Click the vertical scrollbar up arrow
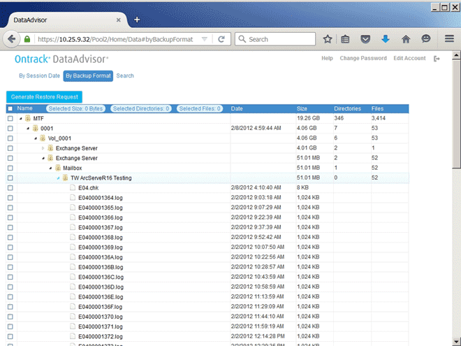Screen dimensions: 461x346 click(456, 55)
